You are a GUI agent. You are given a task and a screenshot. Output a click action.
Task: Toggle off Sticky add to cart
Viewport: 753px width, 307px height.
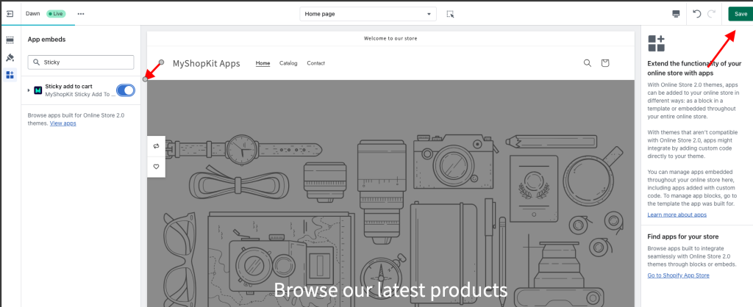click(126, 90)
